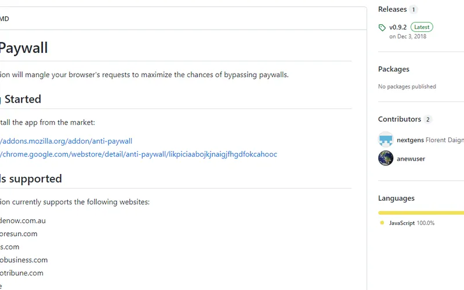Click the Contributors count badge
Screen dimensions: 464x290
[x=428, y=119]
